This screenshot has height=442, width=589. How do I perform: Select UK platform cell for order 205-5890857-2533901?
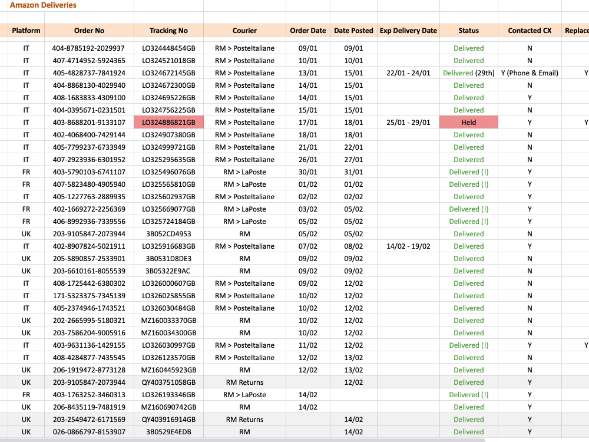26,259
